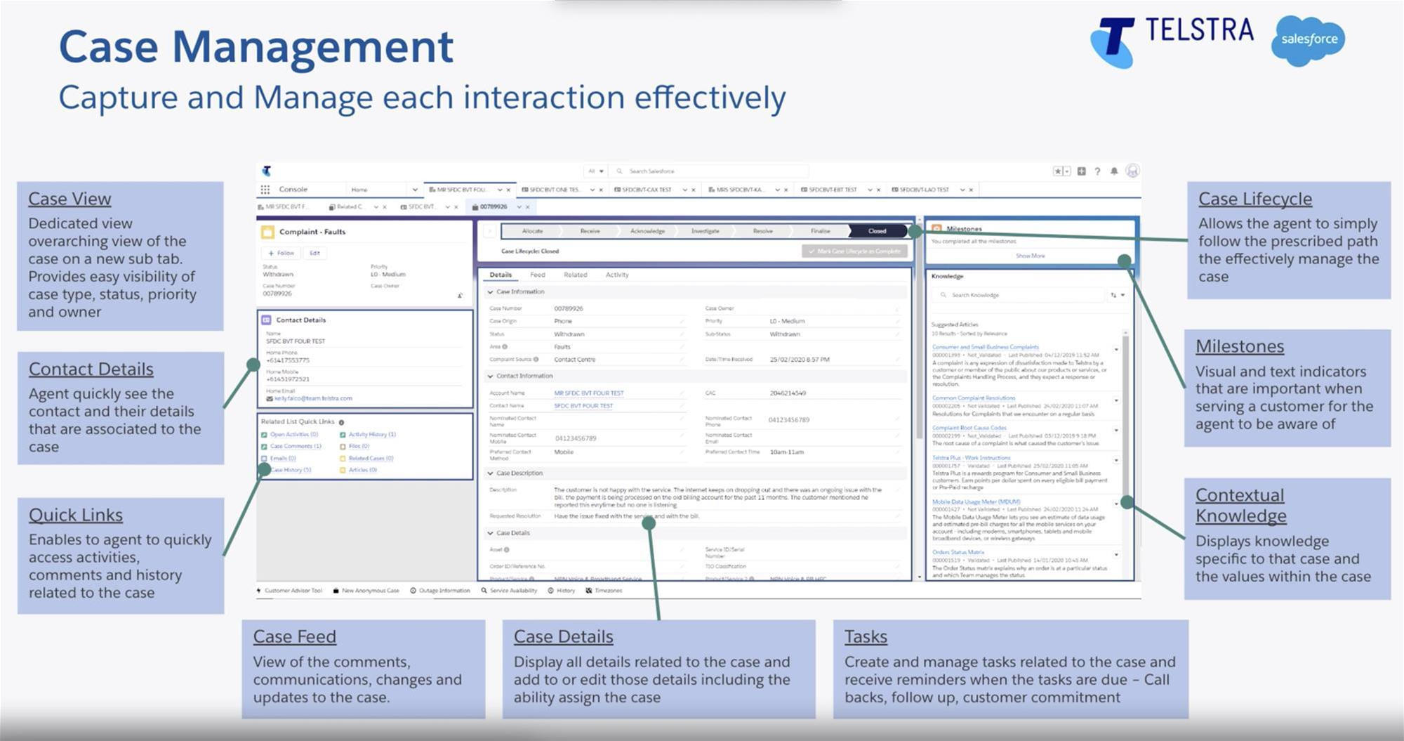The image size is (1404, 741).
Task: Click the Related List Quick Links info icon
Action: (x=342, y=422)
